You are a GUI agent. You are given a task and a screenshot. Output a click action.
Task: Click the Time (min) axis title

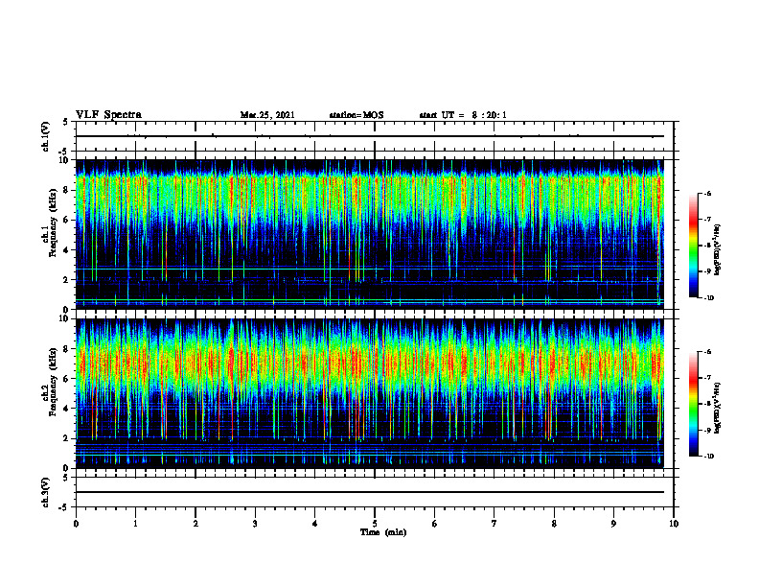click(x=383, y=532)
